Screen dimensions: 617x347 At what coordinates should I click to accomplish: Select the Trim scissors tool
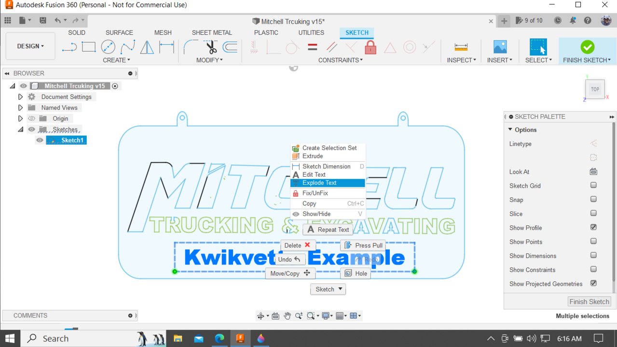[x=211, y=47]
